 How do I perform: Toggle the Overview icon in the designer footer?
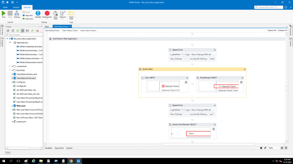(286, 148)
